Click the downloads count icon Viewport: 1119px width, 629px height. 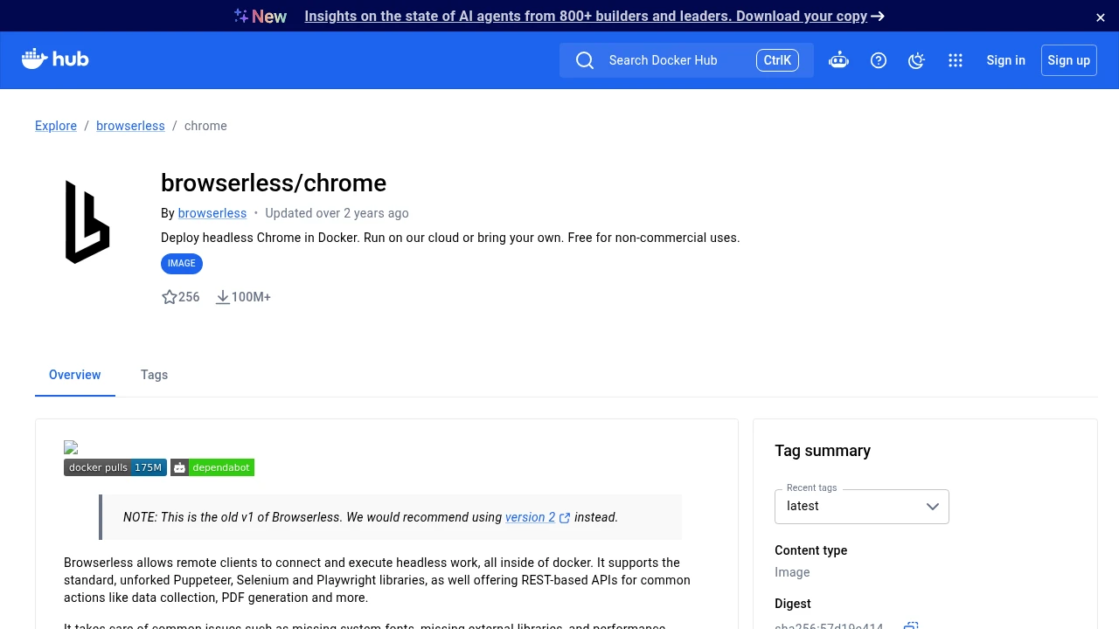click(223, 297)
